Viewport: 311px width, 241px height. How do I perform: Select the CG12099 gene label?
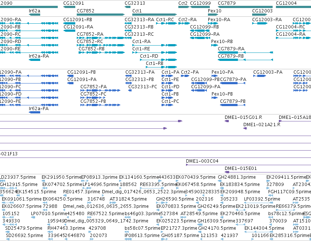click(200, 3)
